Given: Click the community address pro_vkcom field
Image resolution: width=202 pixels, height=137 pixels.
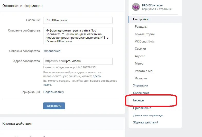Looking at the screenshot, I should 78,61.
